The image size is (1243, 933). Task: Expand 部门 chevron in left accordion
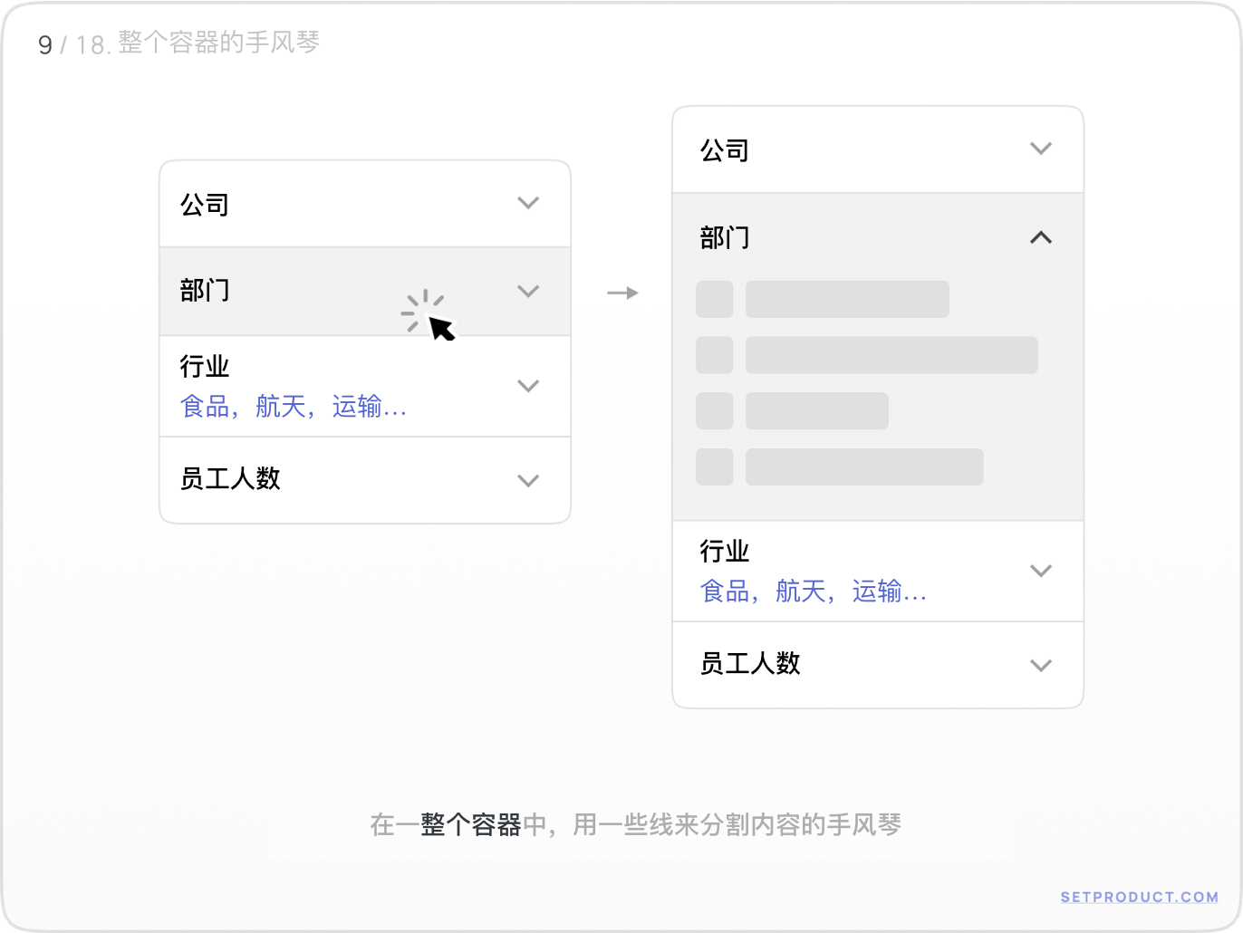(528, 291)
